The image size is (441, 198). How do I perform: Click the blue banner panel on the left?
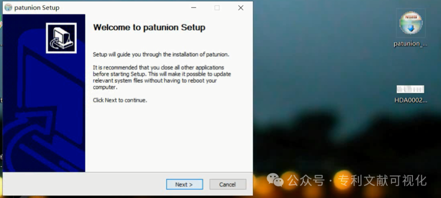click(x=44, y=122)
